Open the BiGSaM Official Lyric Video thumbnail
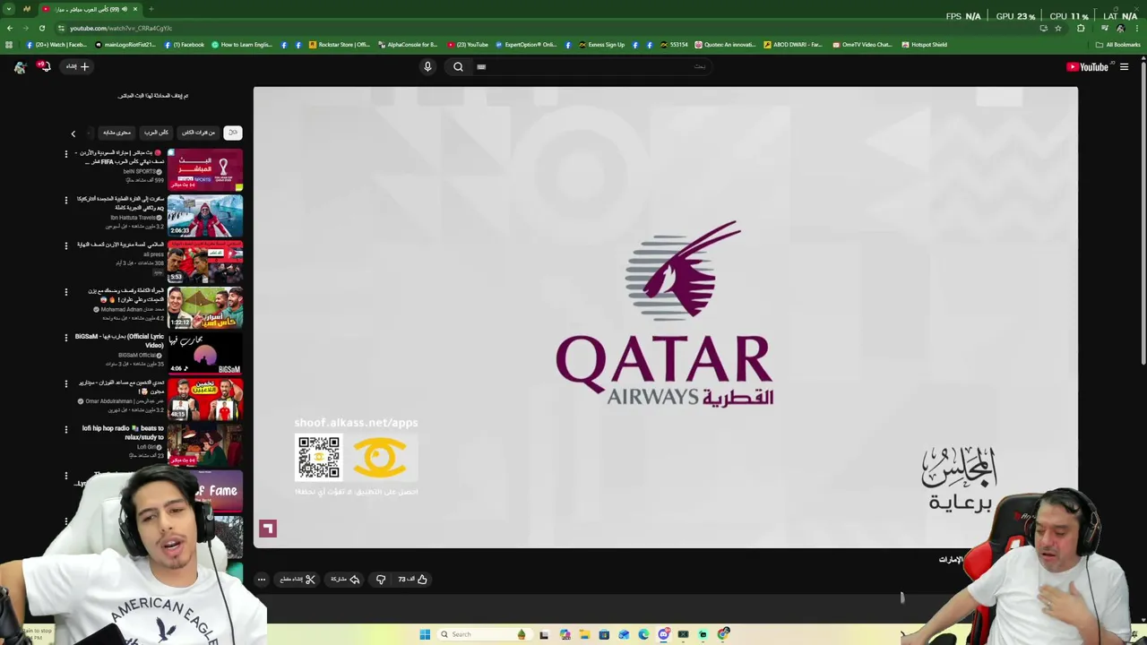 click(x=205, y=354)
